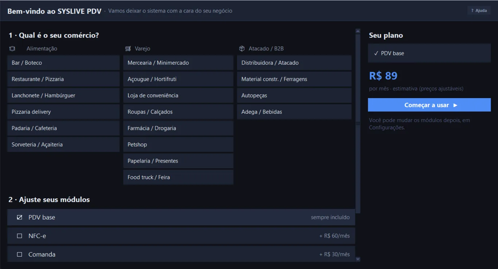Click the PDV base plan item

[x=429, y=53]
